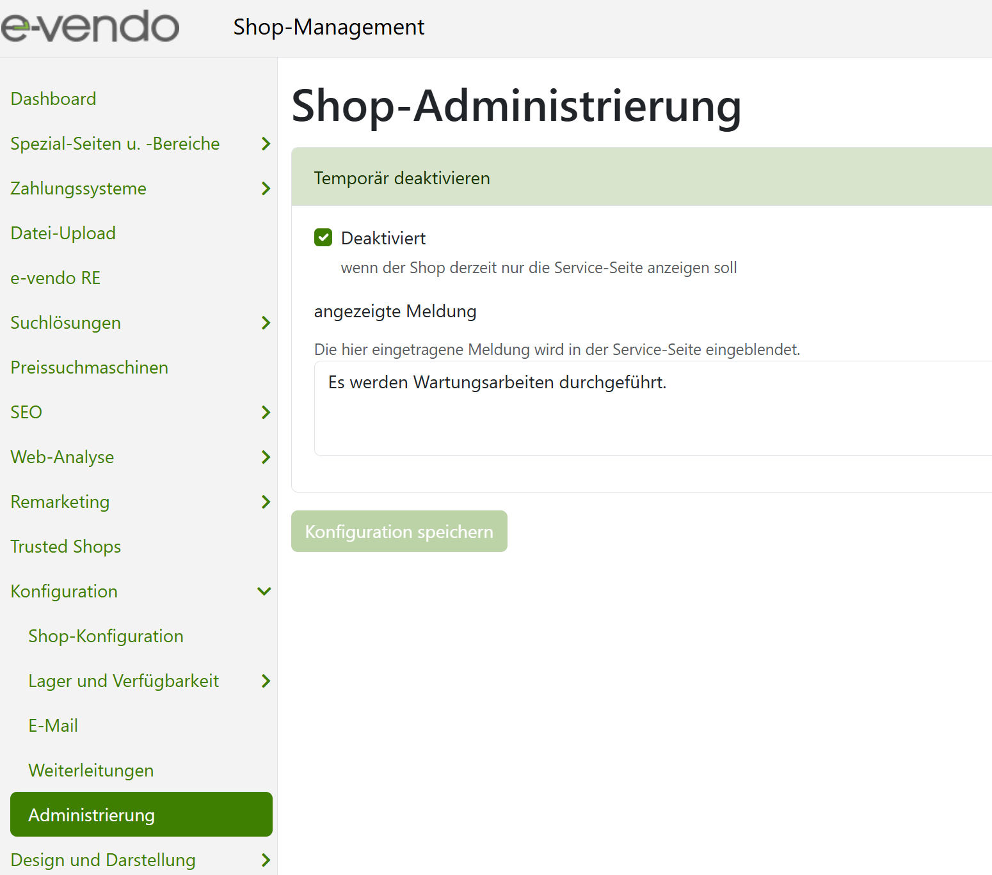
Task: Click into the angezeigte Meldung text area
Action: (x=653, y=408)
